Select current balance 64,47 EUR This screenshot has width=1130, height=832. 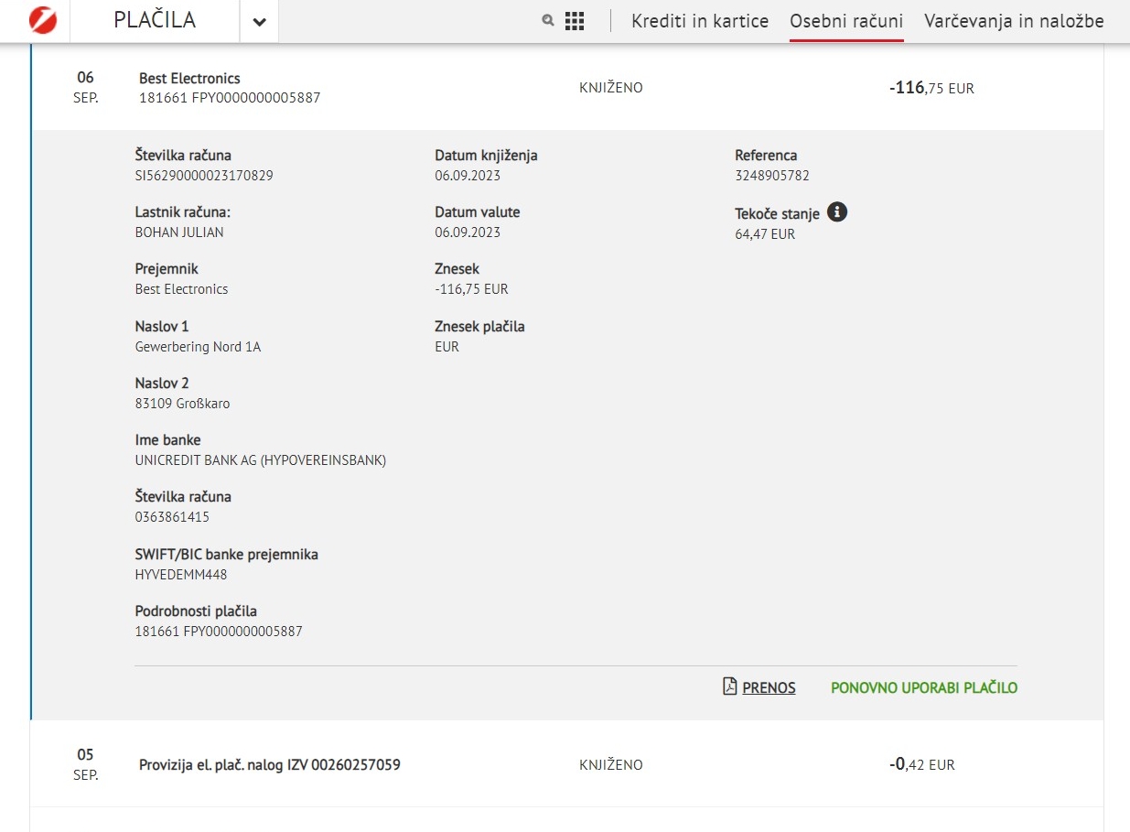[765, 234]
